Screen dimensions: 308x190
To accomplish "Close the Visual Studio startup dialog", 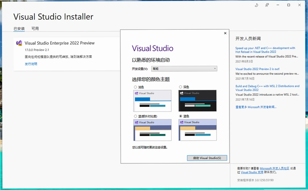I will point(225,33).
